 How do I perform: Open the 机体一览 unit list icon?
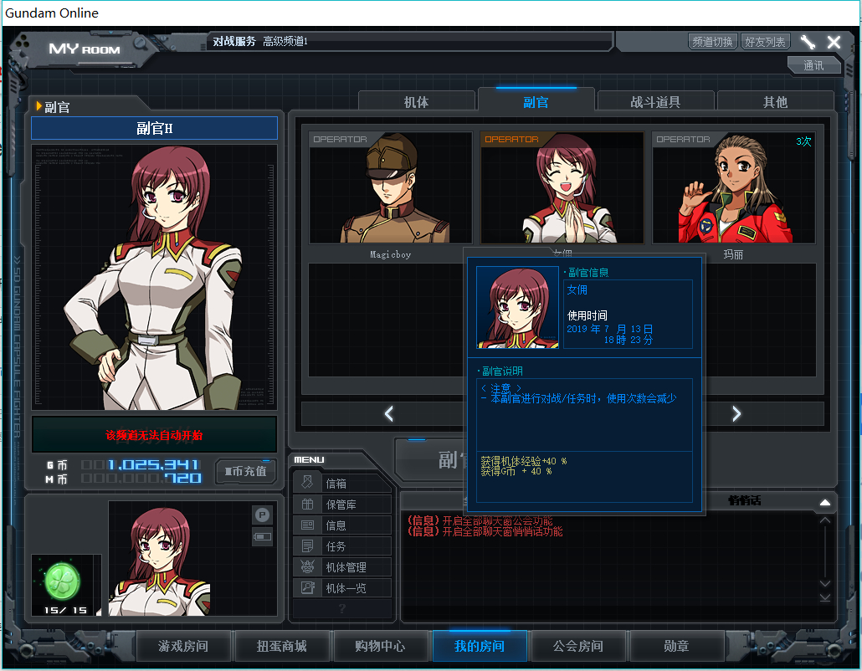click(x=307, y=587)
